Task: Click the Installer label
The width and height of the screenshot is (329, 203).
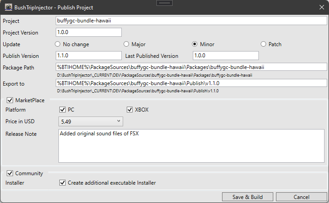Action: (15, 183)
